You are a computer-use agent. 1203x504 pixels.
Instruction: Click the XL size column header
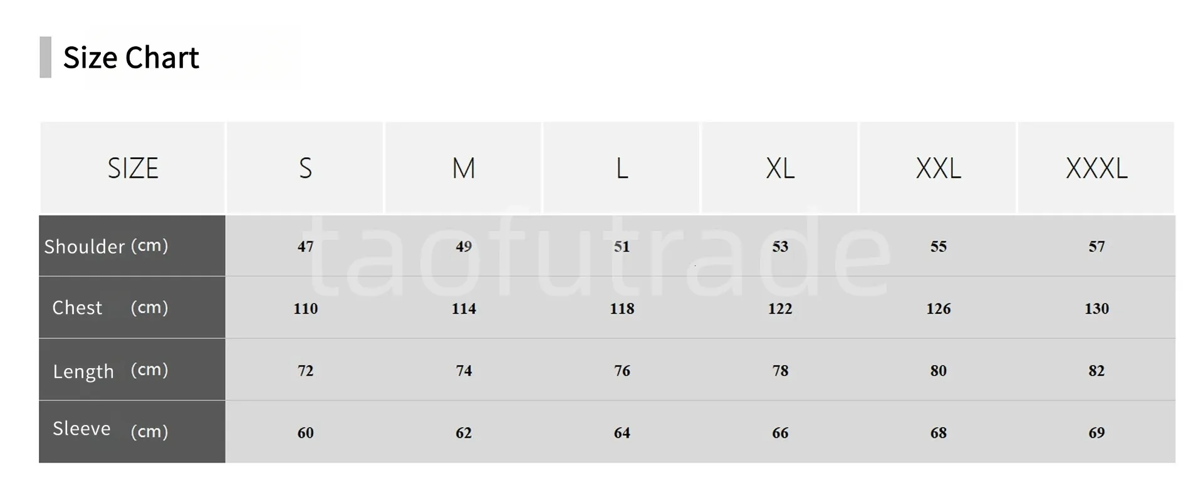pyautogui.click(x=780, y=168)
